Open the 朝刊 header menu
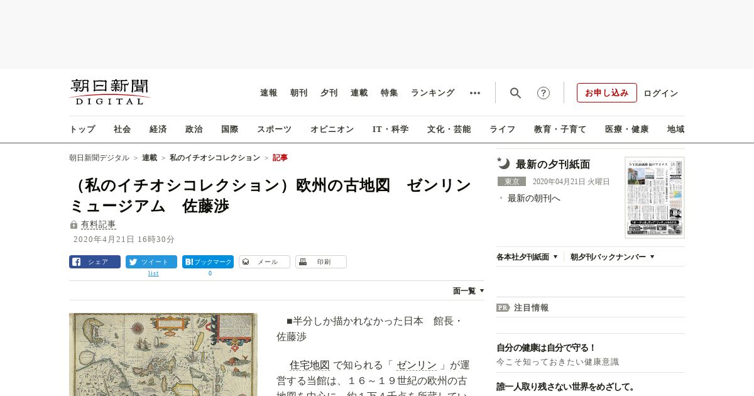 (x=299, y=93)
